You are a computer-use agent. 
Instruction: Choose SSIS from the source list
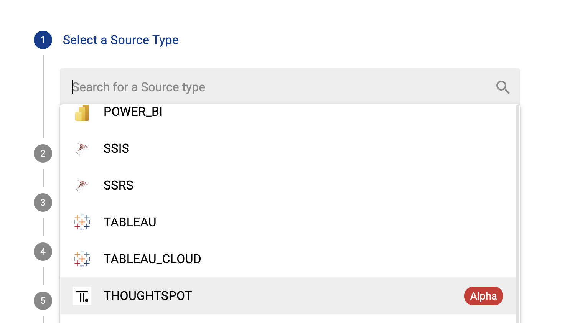click(116, 148)
